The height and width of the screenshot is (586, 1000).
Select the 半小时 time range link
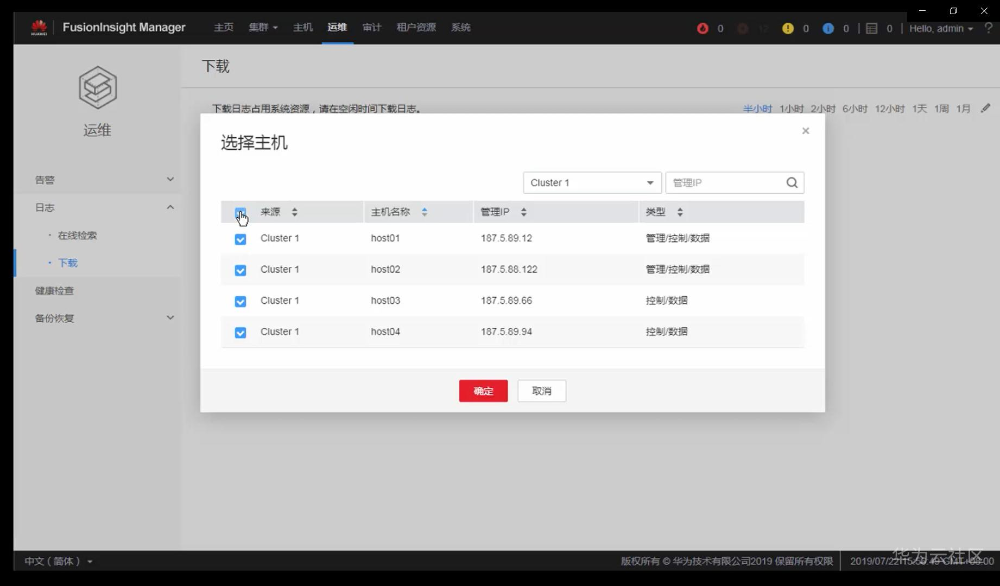coord(757,109)
